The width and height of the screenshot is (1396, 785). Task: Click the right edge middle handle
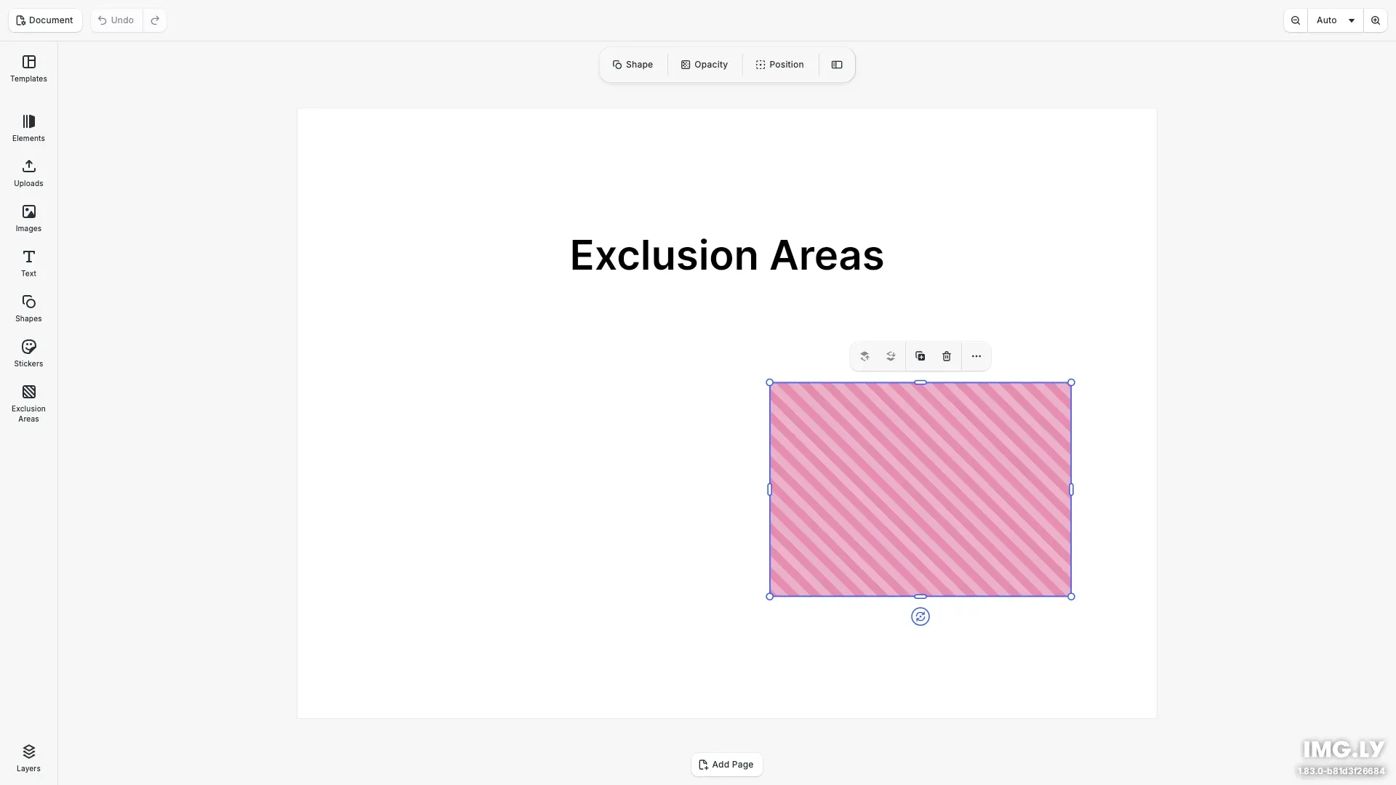pyautogui.click(x=1071, y=490)
